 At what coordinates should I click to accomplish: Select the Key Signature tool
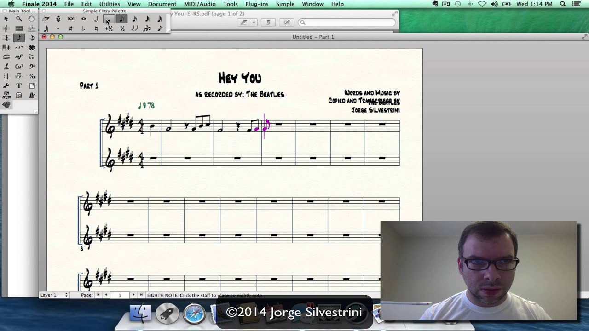[x=31, y=29]
